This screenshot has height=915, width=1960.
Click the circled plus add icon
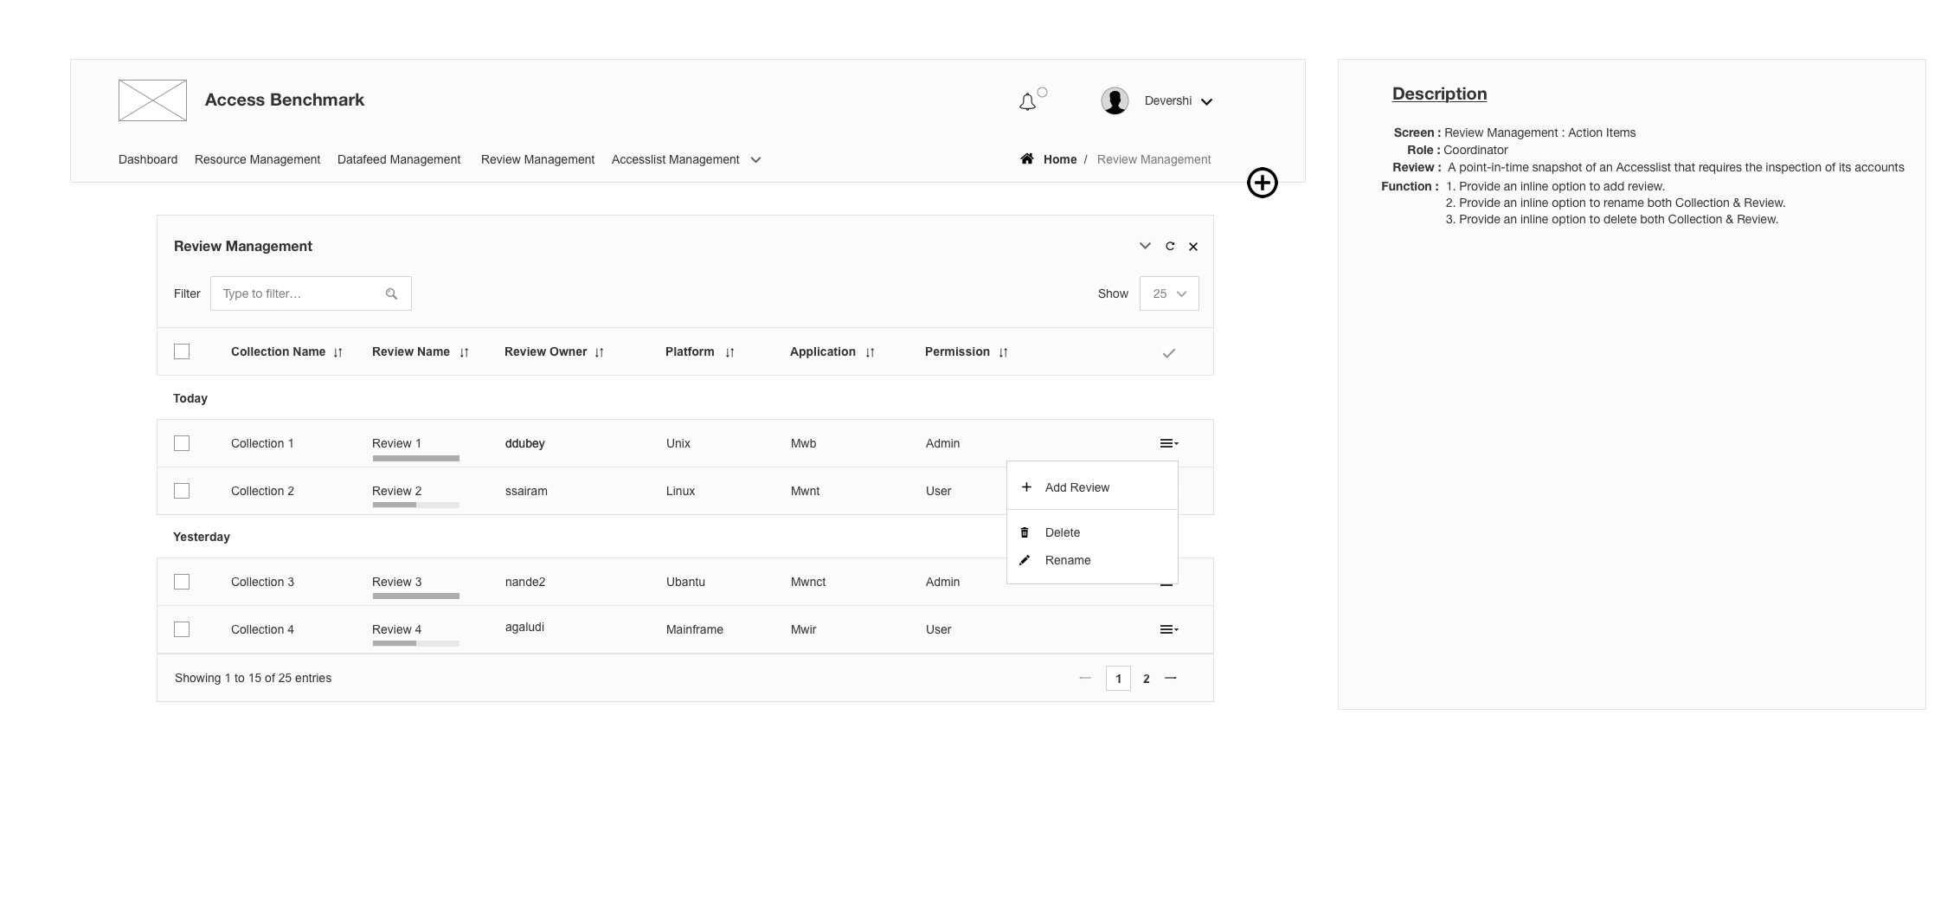coord(1263,183)
